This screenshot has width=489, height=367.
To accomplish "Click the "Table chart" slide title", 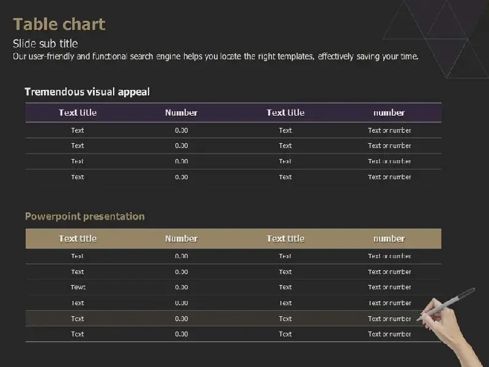I will [x=59, y=24].
